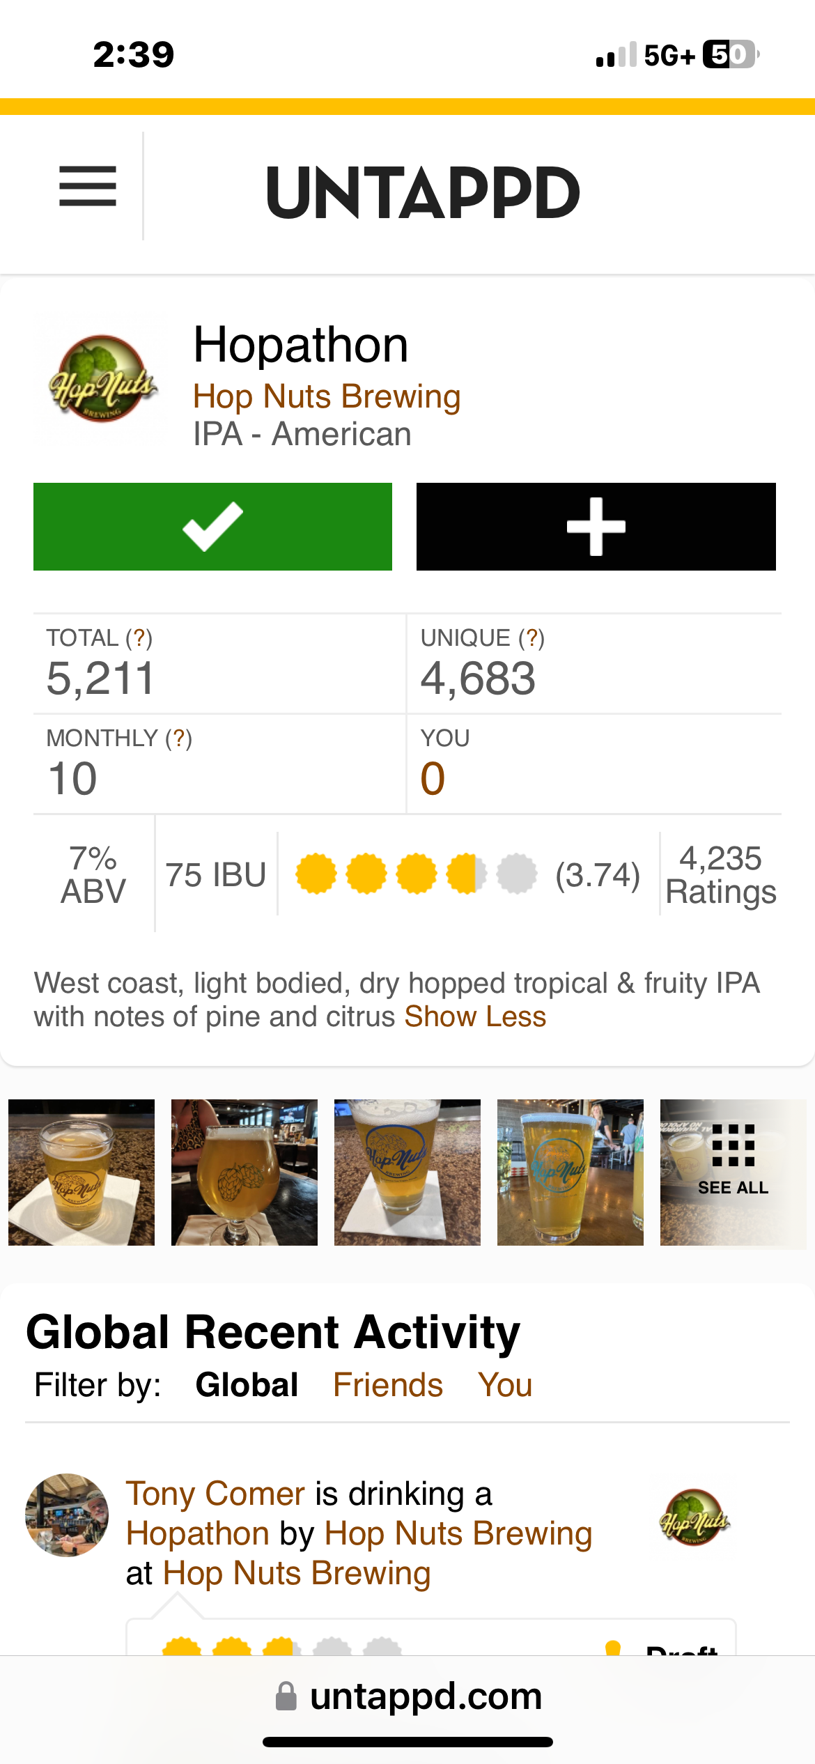Click the MONTHLY question mark help
The width and height of the screenshot is (815, 1764).
click(x=178, y=738)
